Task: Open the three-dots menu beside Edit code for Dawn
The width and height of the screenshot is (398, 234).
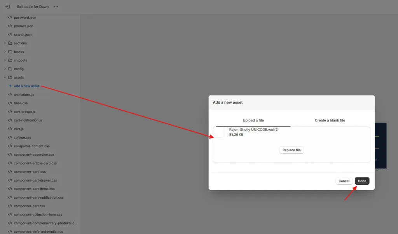Action: (x=56, y=7)
